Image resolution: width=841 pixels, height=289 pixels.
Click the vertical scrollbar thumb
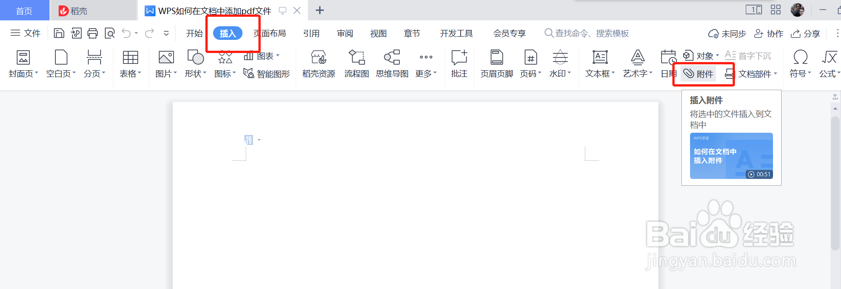click(x=835, y=183)
